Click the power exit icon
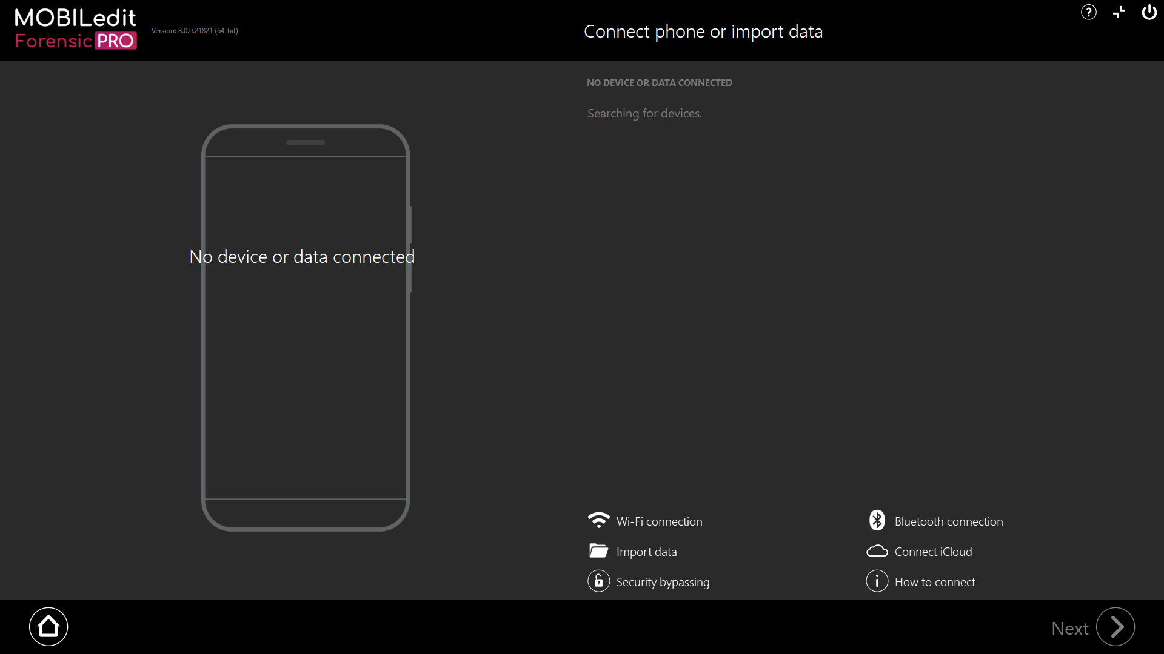The width and height of the screenshot is (1164, 654). pyautogui.click(x=1149, y=12)
